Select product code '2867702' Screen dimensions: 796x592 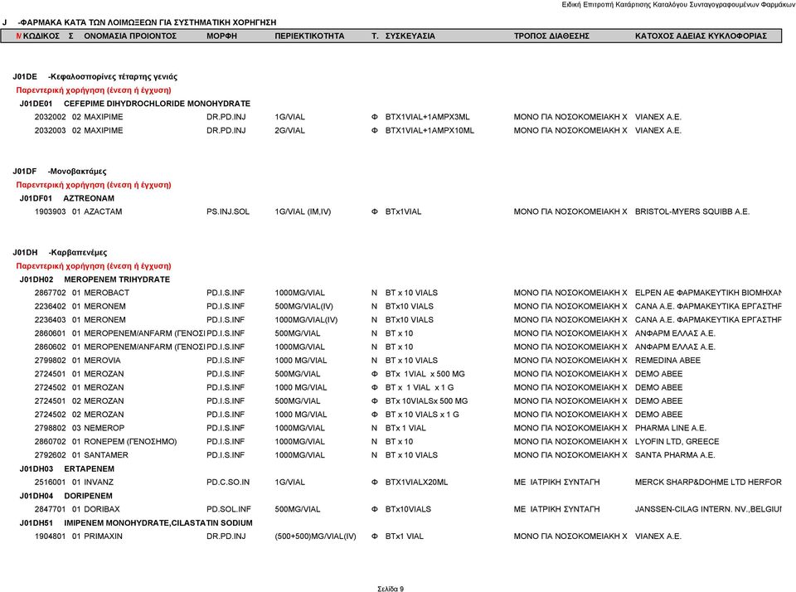click(x=51, y=293)
